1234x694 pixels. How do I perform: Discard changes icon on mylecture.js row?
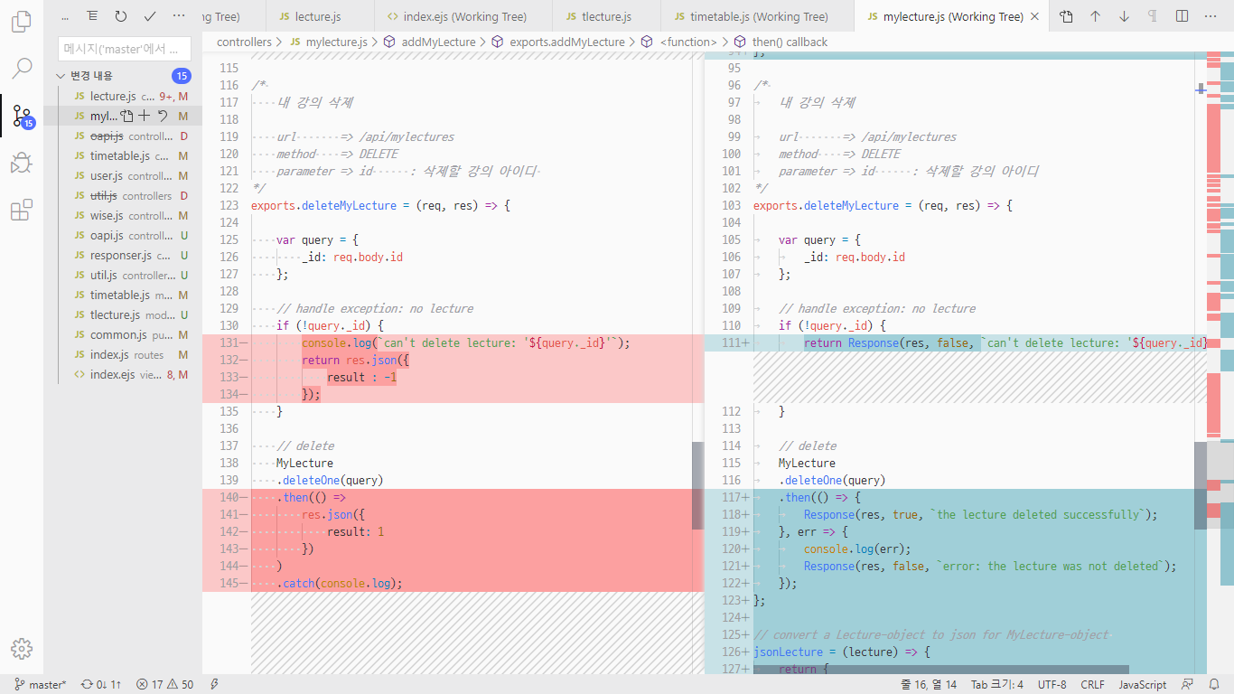pos(163,116)
